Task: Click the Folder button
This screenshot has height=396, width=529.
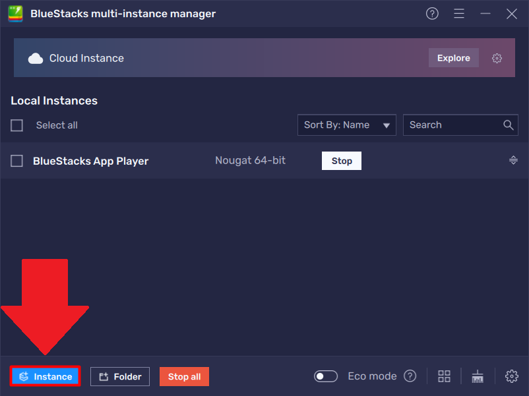Action: pyautogui.click(x=120, y=376)
